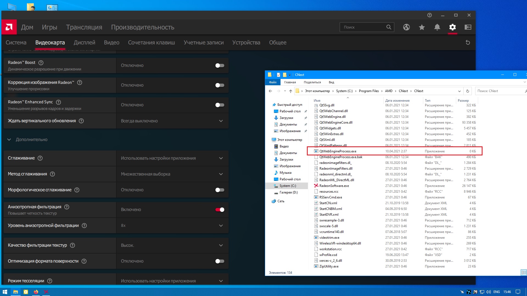Viewport: 527px width, 296px height.
Task: Toggle sidebar panel icon in Radeon
Action: [468, 27]
